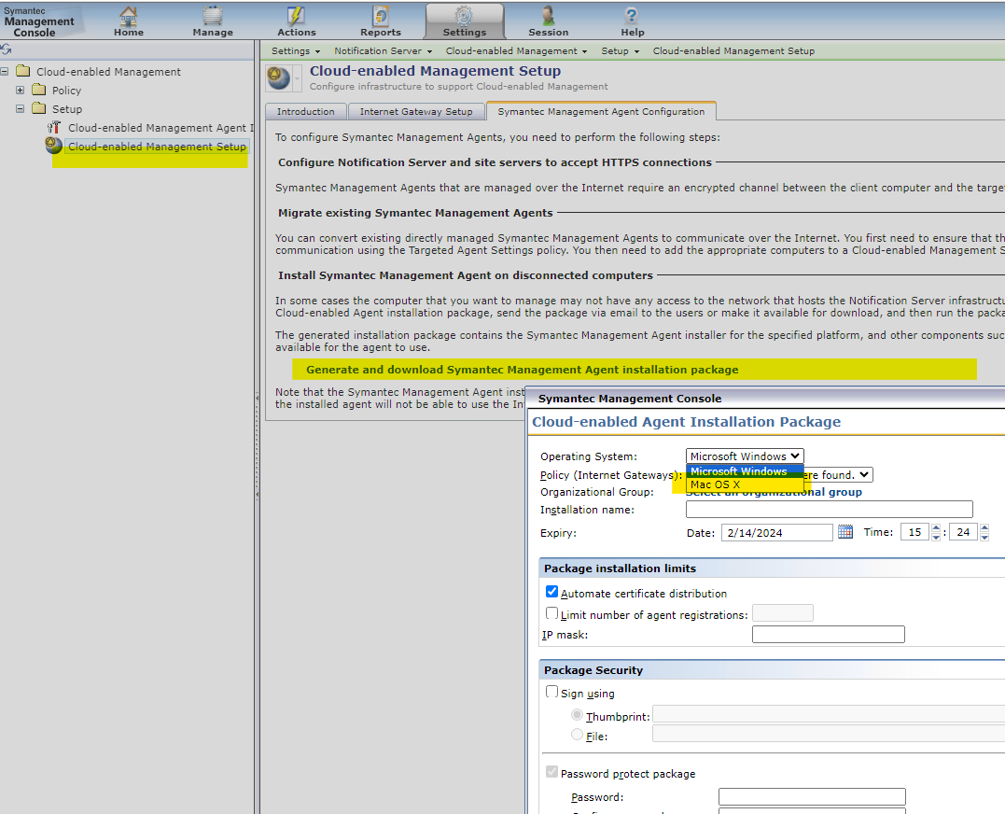Image resolution: width=1005 pixels, height=814 pixels.
Task: Click the Manage toolbar icon
Action: [x=213, y=17]
